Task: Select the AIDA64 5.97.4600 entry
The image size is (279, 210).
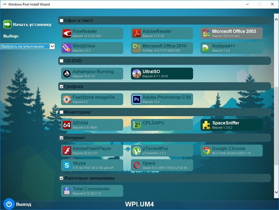Action: (92, 125)
